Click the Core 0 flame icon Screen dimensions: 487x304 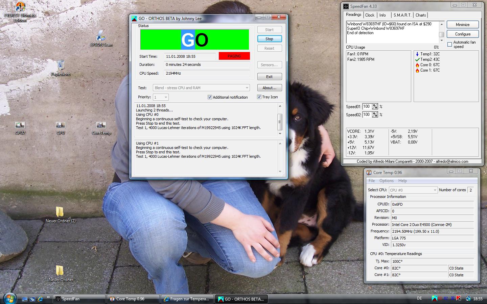[x=417, y=65]
